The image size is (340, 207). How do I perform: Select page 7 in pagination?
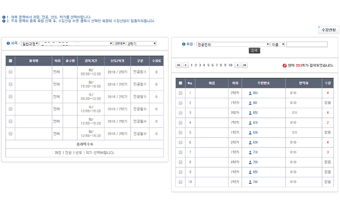(217, 65)
